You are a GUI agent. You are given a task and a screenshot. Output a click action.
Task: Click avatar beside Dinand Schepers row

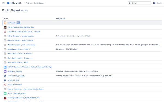point(5,89)
